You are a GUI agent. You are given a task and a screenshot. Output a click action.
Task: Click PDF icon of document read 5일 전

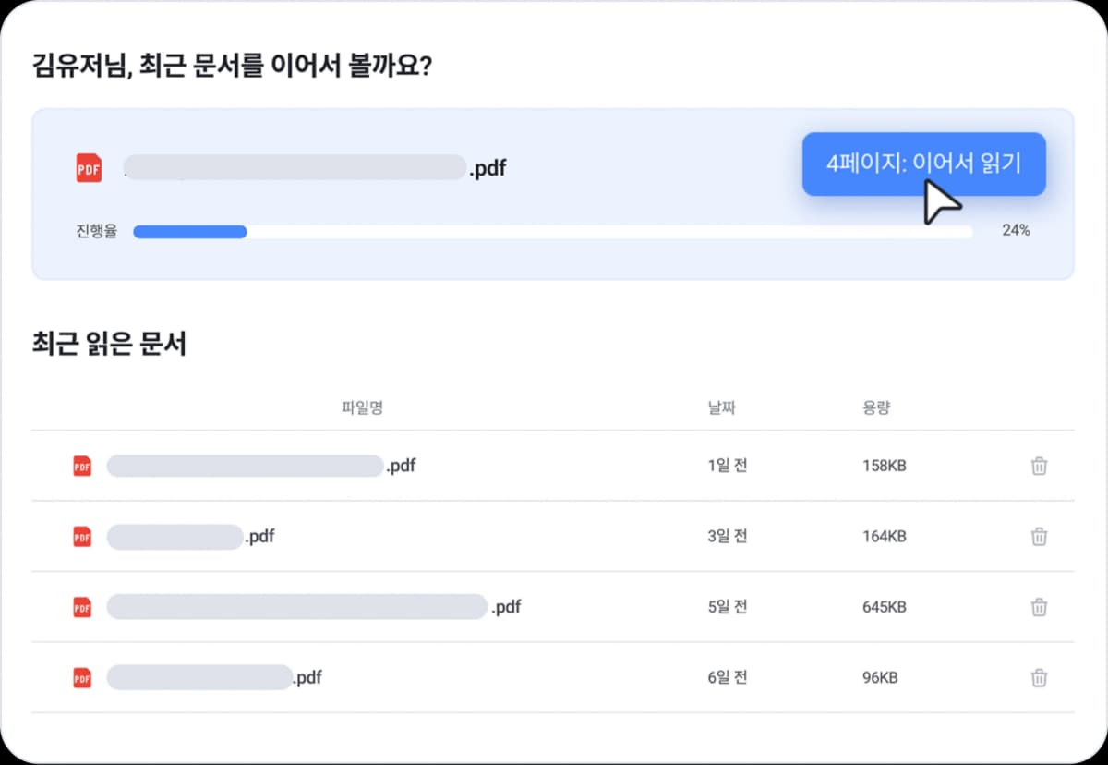tap(82, 607)
